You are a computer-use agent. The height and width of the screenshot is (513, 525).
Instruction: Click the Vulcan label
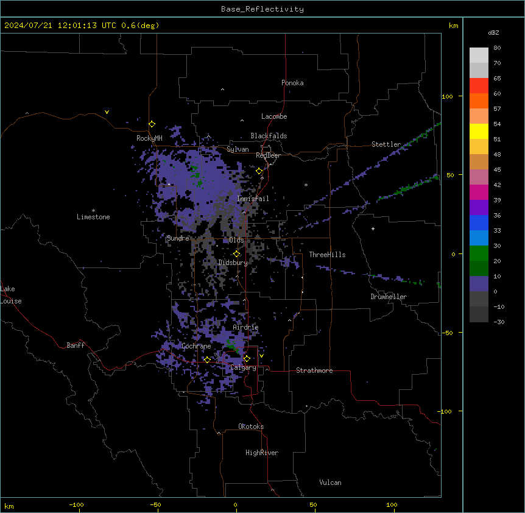pos(330,483)
